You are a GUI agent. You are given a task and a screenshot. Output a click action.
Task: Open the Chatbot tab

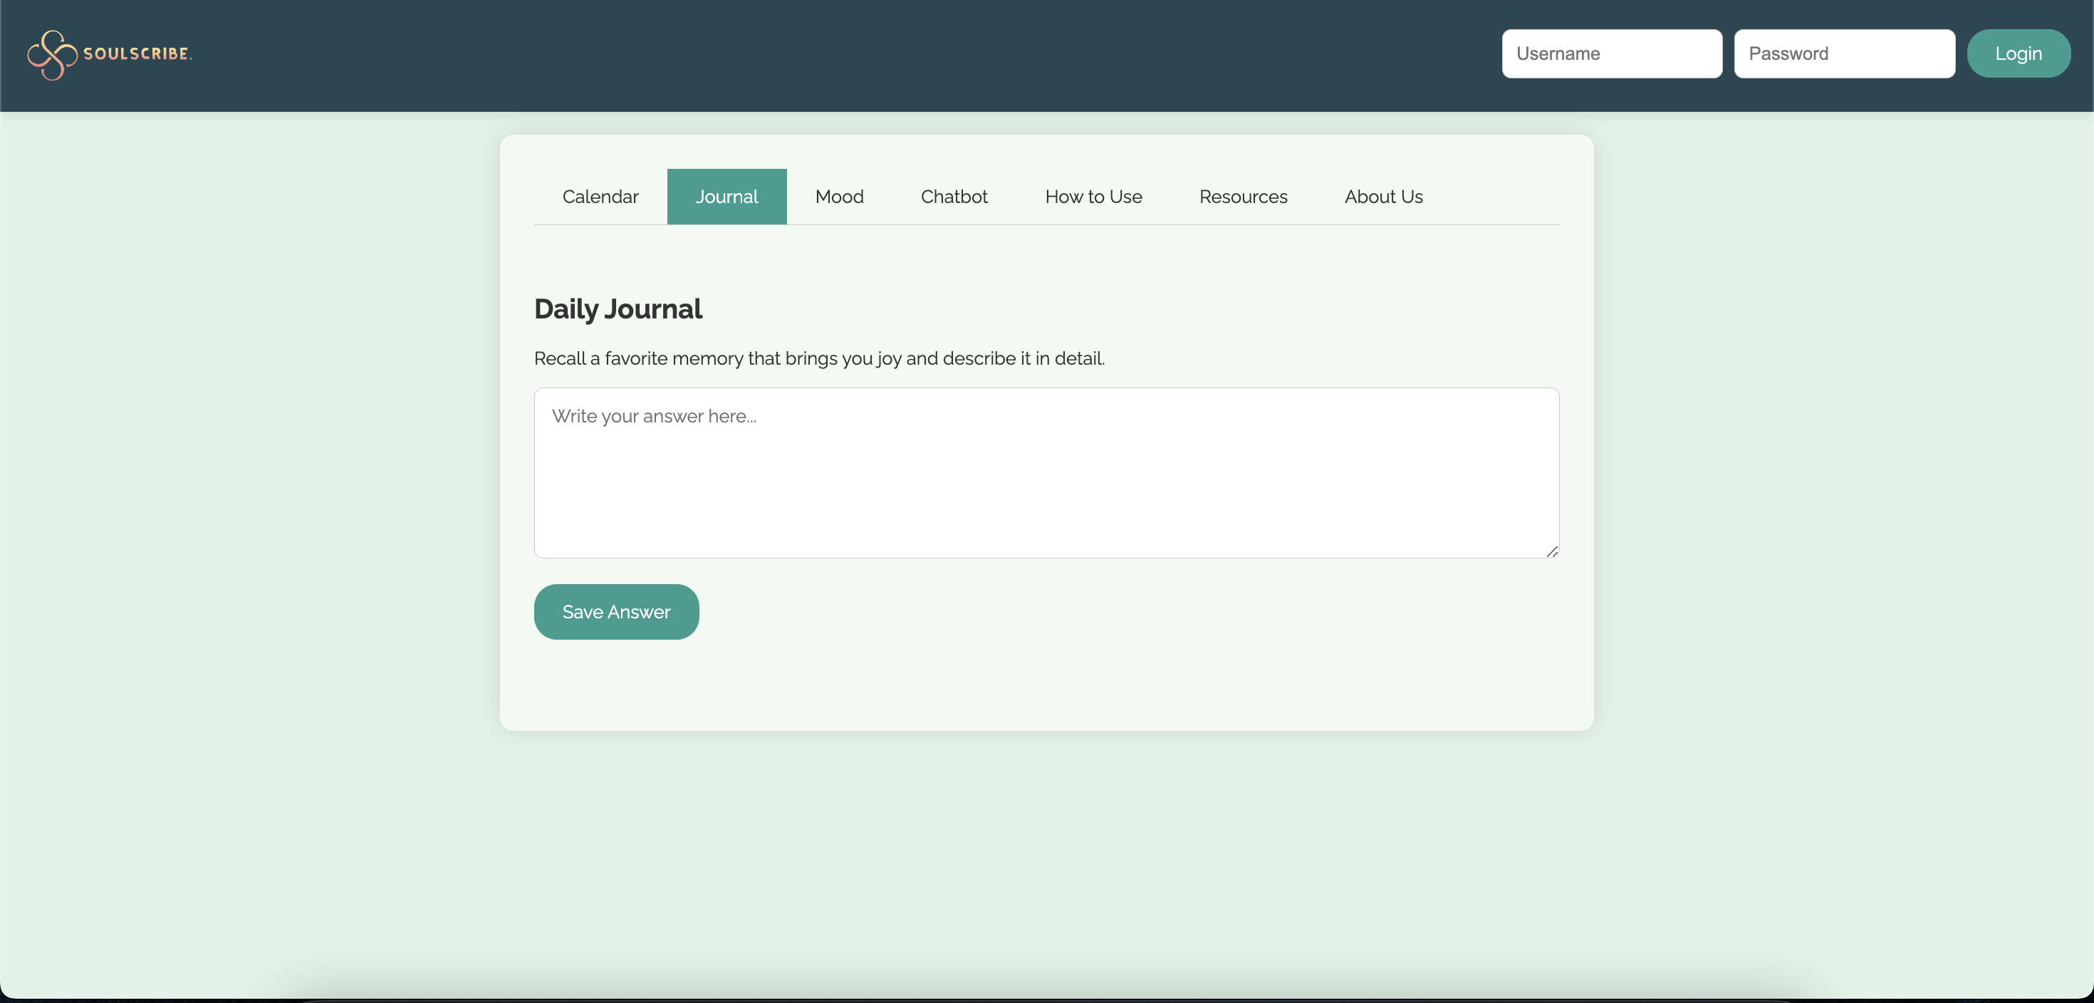pyautogui.click(x=954, y=197)
